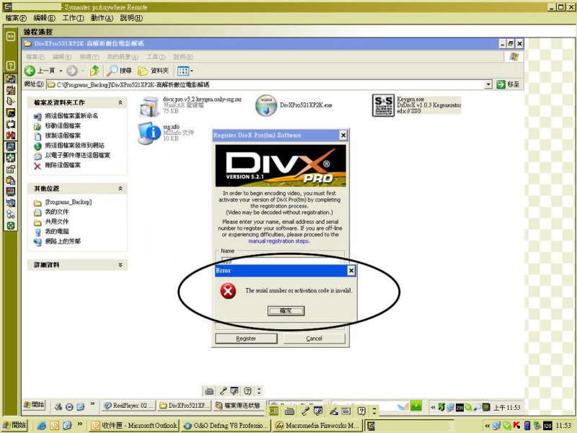Go to My Network Places link
Screen dimensions: 577x433
[63, 242]
